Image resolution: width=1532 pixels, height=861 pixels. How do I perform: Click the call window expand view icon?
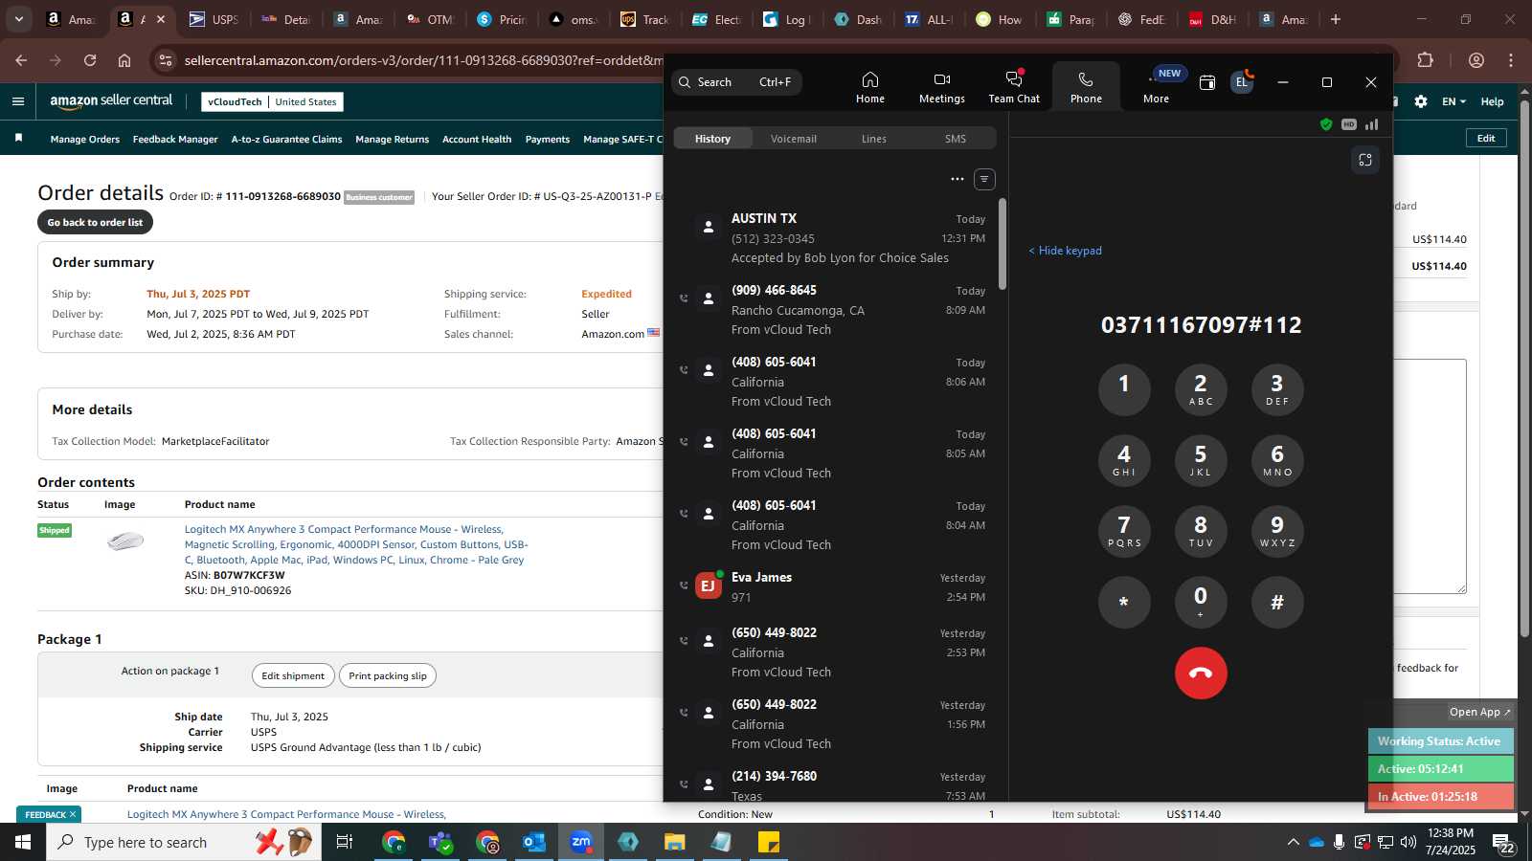pos(1365,160)
